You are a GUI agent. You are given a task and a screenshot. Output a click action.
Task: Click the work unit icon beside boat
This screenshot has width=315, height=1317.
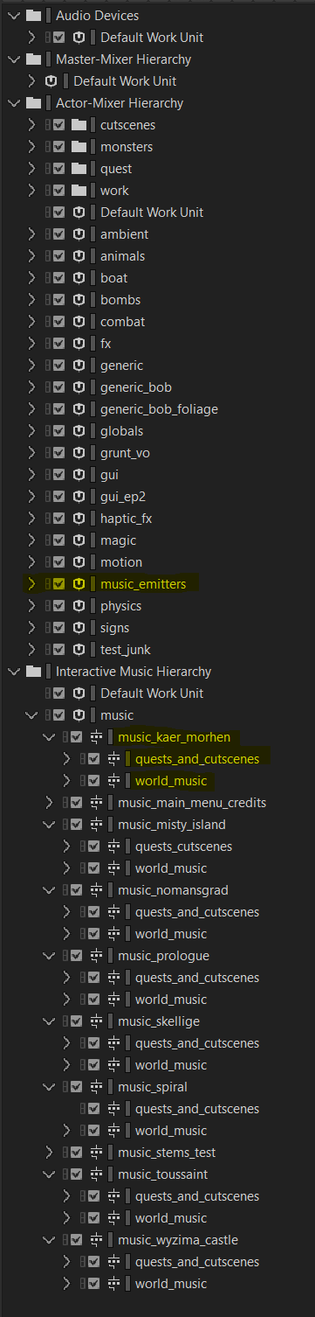(x=79, y=278)
